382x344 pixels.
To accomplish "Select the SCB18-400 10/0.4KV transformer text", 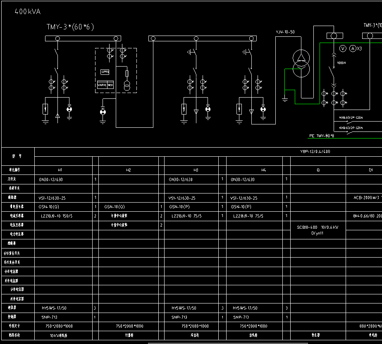I will [318, 230].
